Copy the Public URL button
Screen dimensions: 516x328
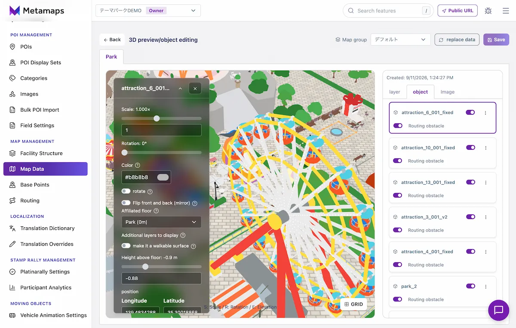458,11
